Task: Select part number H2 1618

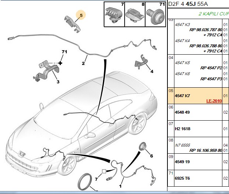Action: [182, 129]
